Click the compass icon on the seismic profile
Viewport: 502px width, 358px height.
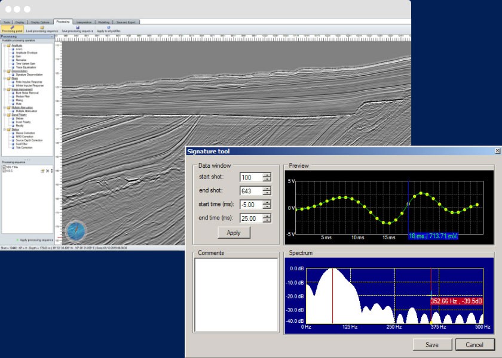point(75,231)
